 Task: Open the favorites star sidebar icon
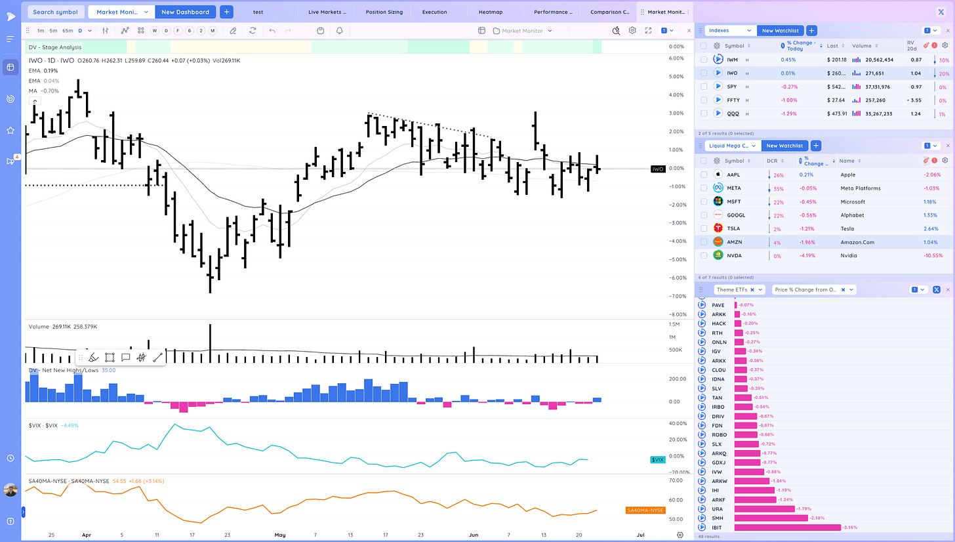pos(10,130)
